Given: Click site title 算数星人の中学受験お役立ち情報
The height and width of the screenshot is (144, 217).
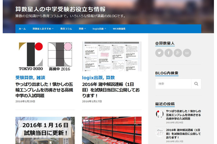Looking at the screenshot, I should point(60,9).
